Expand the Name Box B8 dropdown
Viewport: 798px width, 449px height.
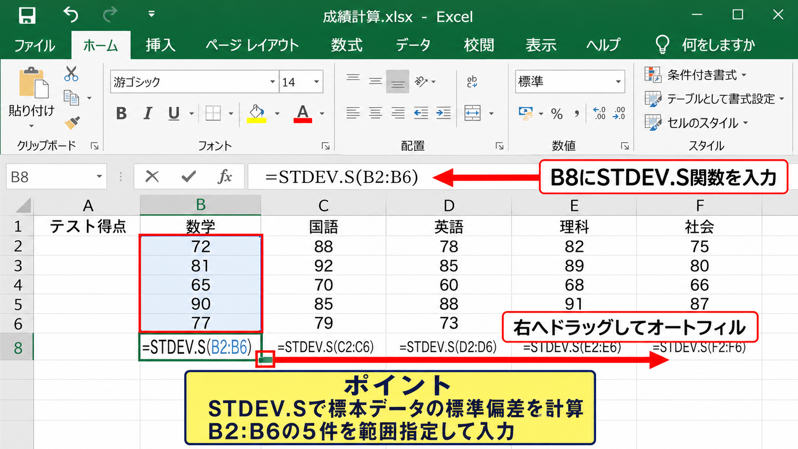(99, 177)
